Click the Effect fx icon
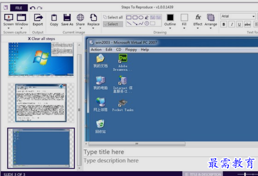The image size is (258, 176). click(x=198, y=17)
